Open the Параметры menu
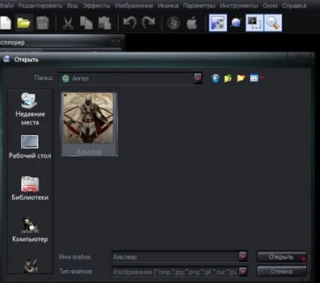 (x=199, y=5)
